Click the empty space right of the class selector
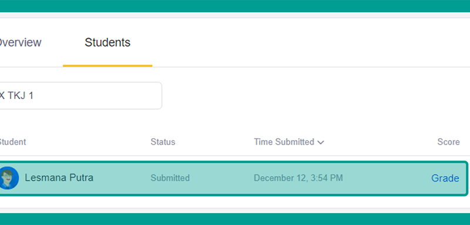The height and width of the screenshot is (225, 470). click(315, 96)
